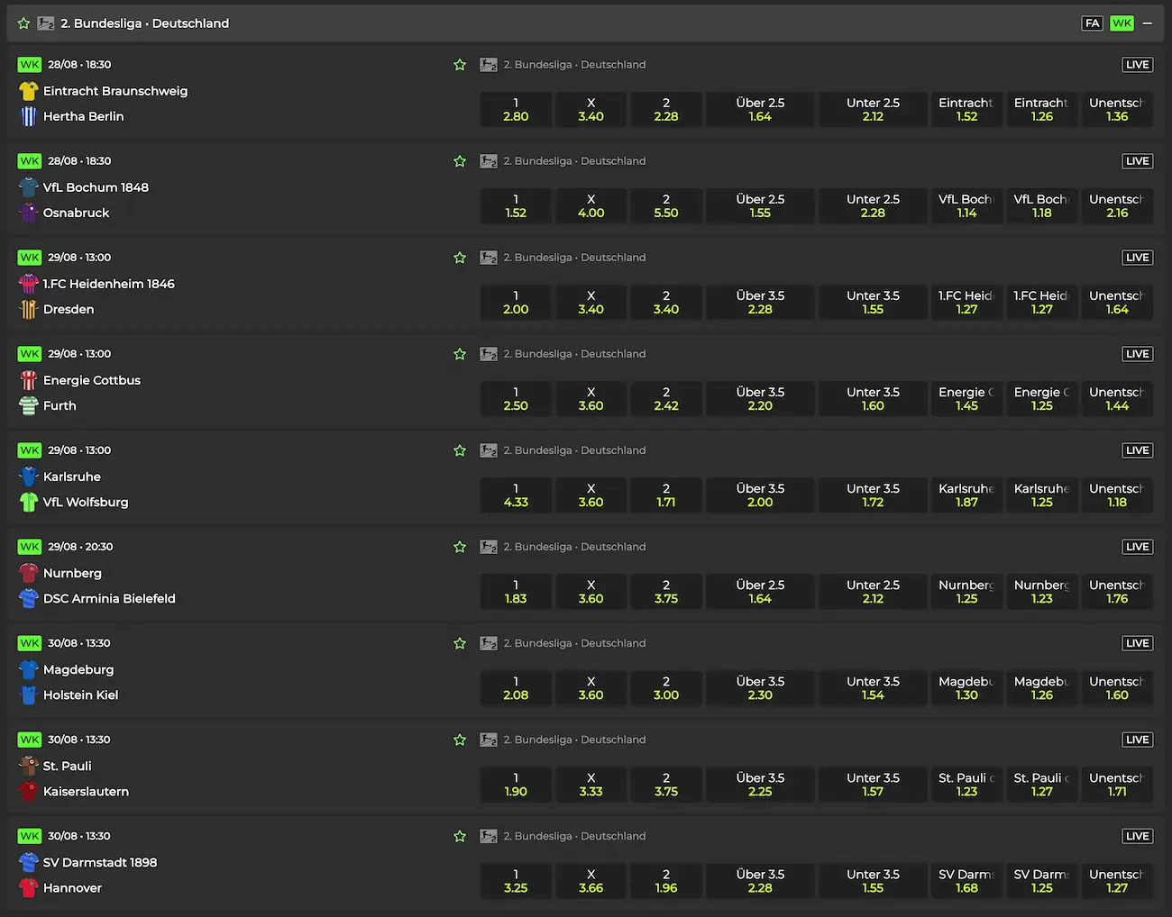The width and height of the screenshot is (1172, 917).
Task: Pick Über 3.5 at 2.20 for Cottbus vs Furth
Action: click(x=760, y=399)
